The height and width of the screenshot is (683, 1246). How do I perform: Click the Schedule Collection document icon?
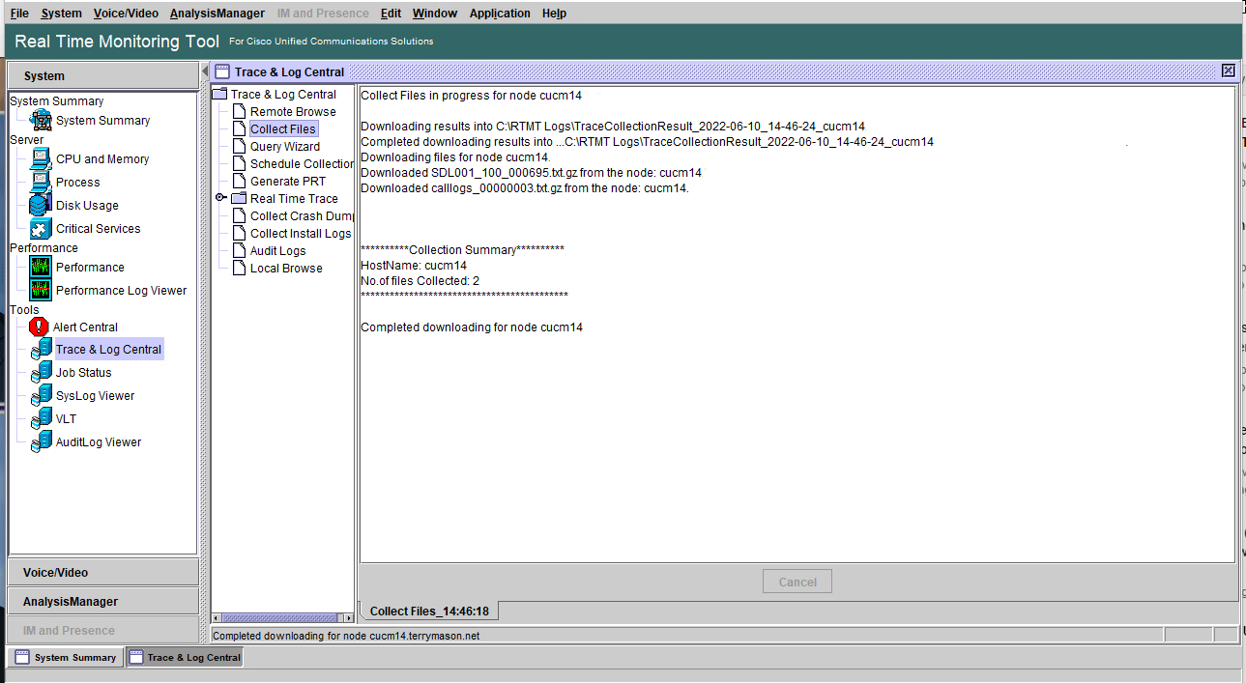[x=241, y=164]
